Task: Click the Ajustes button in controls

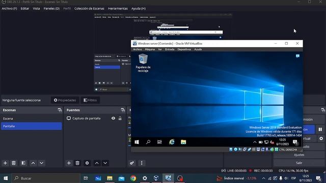Action: [299, 155]
